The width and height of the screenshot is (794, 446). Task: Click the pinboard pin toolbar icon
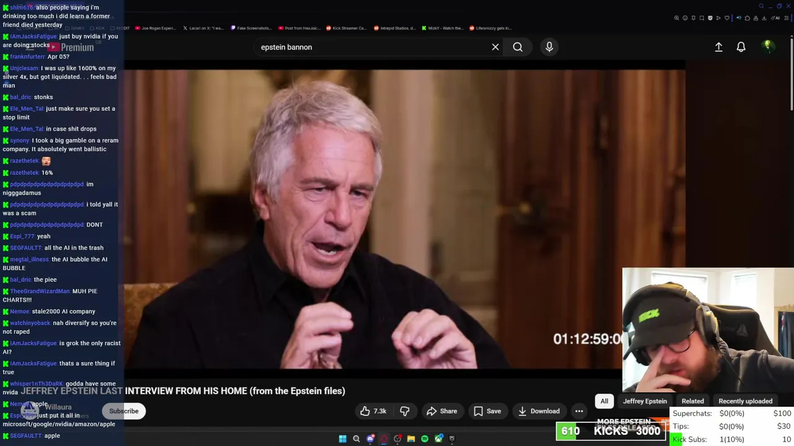pos(694,18)
